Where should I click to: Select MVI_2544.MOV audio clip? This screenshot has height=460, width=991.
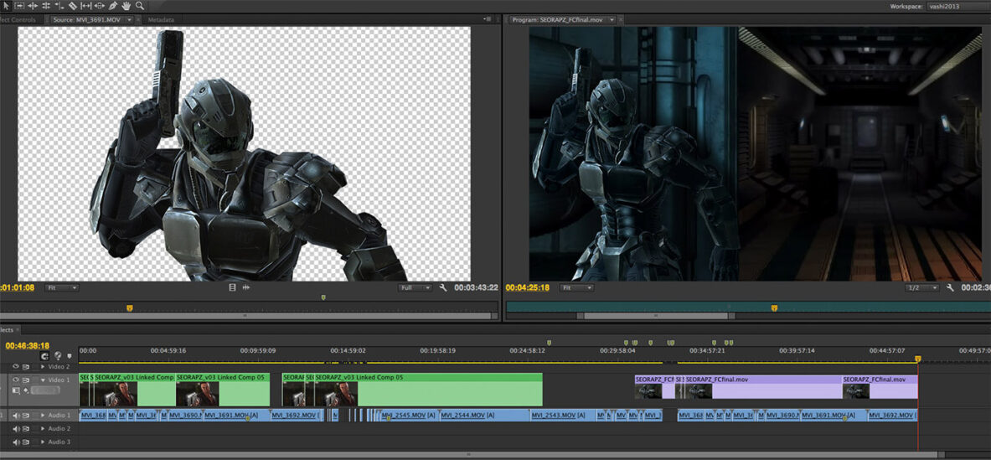click(484, 415)
